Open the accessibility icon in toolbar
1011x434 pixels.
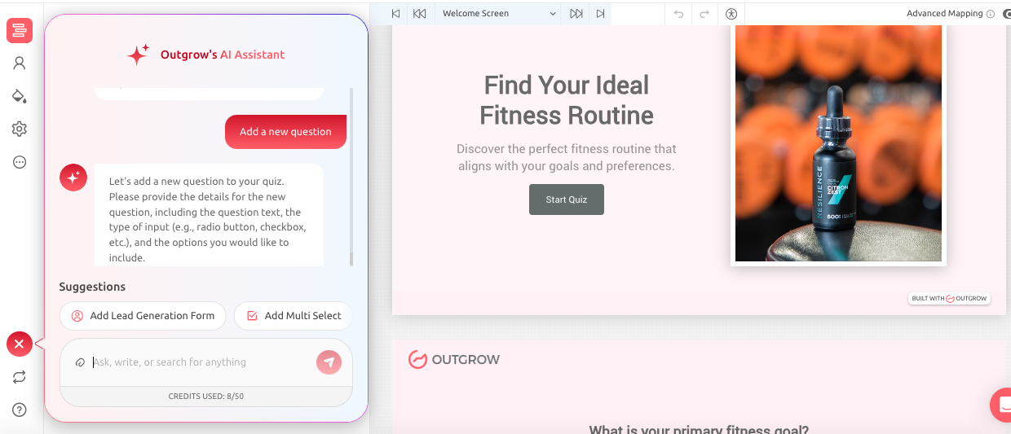731,14
